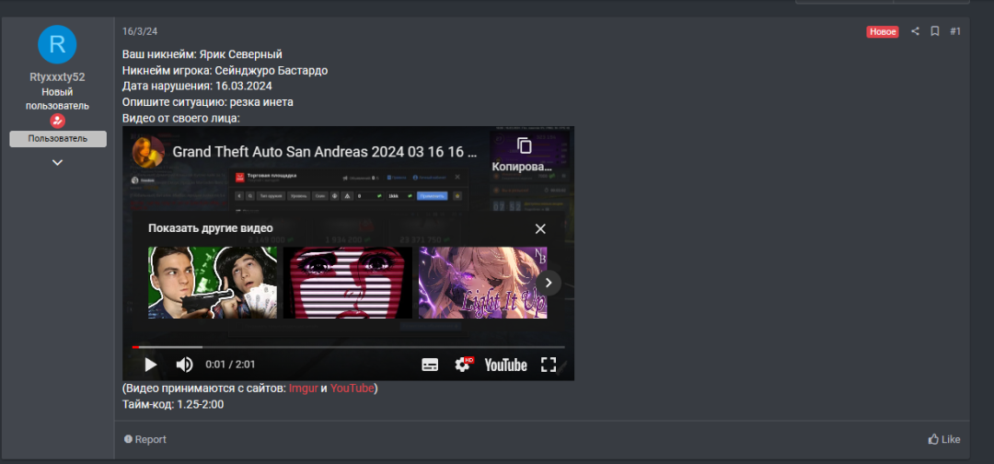Mute the video volume
This screenshot has width=994, height=464.
(184, 365)
